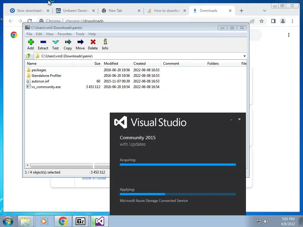Click the Move toolbar icon in 7-Zip
The width and height of the screenshot is (303, 227).
pyautogui.click(x=80, y=44)
